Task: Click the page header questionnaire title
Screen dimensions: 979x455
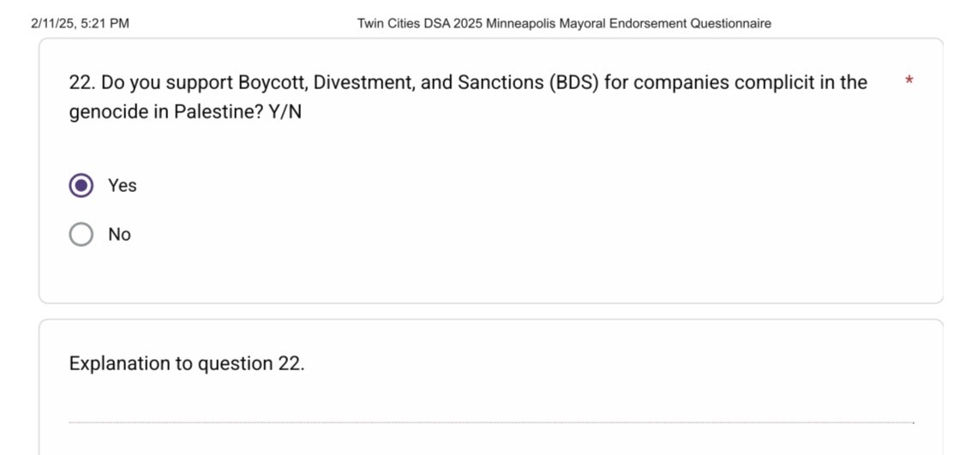Action: click(x=564, y=24)
